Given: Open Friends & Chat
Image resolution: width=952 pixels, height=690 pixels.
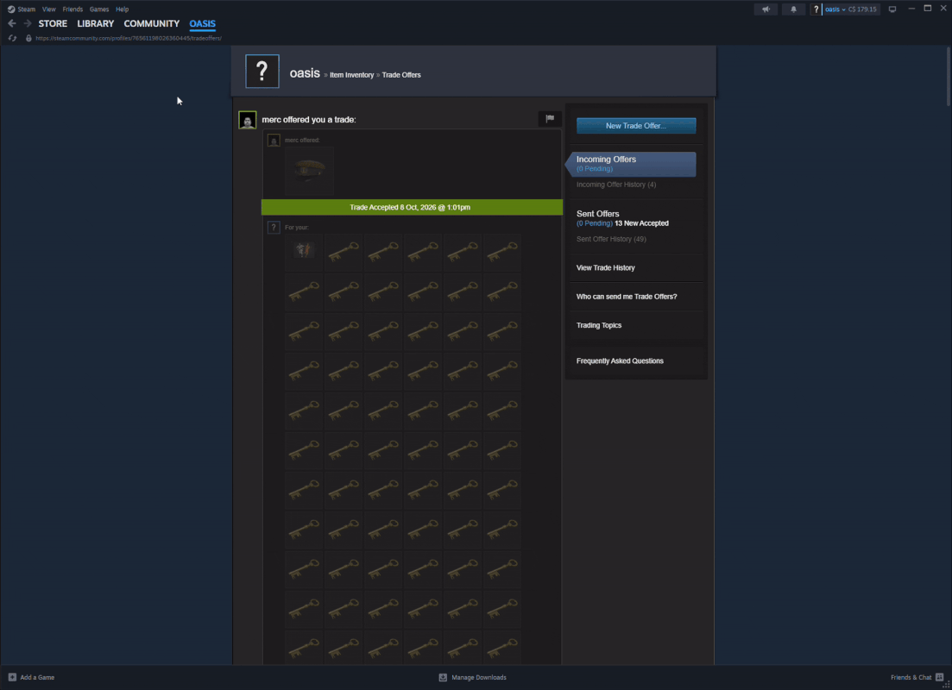Looking at the screenshot, I should 911,677.
